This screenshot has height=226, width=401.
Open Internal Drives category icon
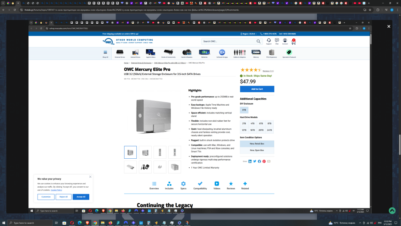point(135,53)
